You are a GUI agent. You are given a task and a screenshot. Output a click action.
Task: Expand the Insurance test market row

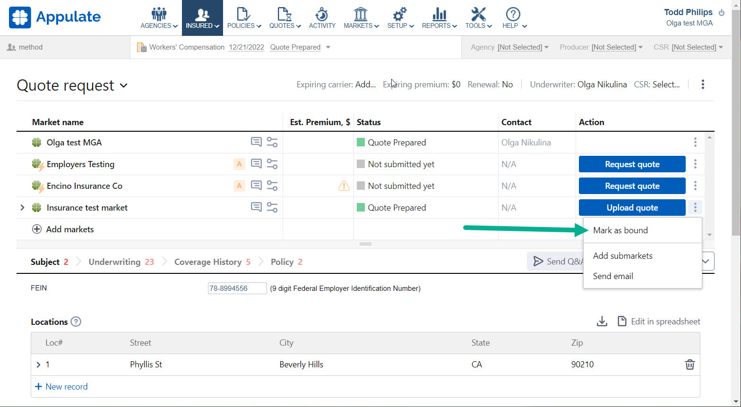pyautogui.click(x=22, y=208)
